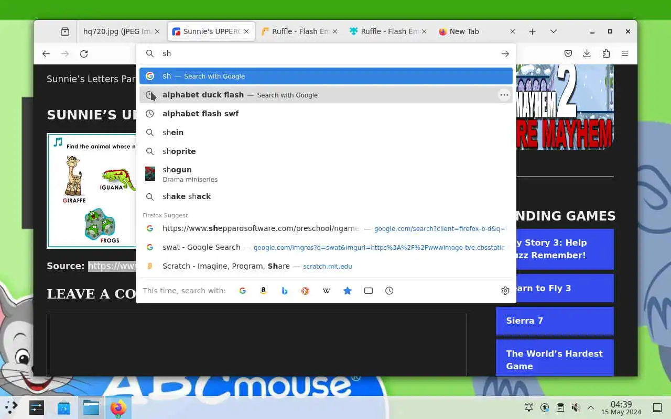Reload the current page

(84, 54)
